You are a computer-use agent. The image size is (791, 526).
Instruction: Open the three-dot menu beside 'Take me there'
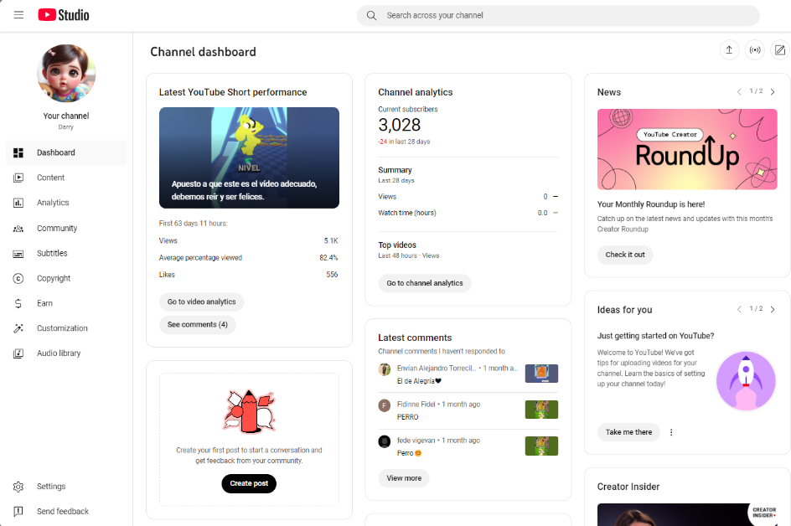point(671,432)
